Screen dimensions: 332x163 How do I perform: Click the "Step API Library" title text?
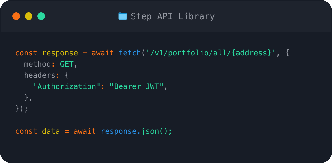click(x=173, y=16)
